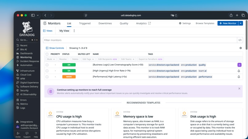
Task: Open Digital Experience in sidebar
Action: (x=27, y=83)
